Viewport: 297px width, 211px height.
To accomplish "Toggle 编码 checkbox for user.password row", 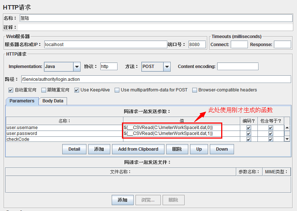I will pyautogui.click(x=249, y=134).
